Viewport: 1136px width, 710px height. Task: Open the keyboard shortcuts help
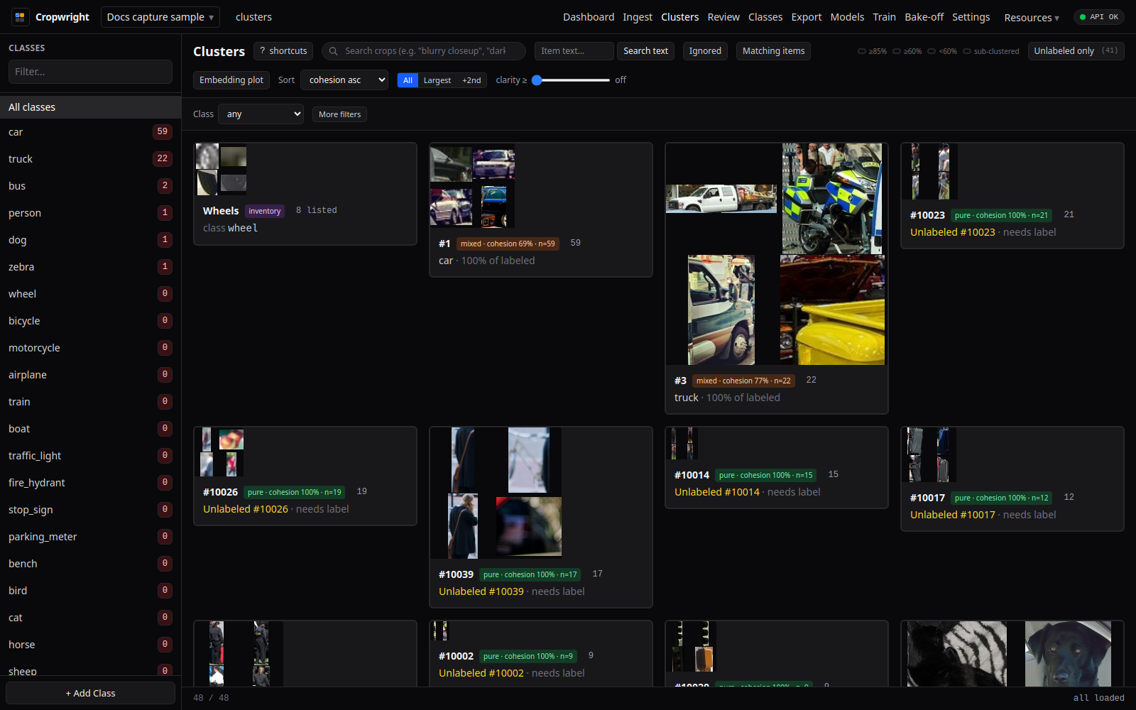coord(283,51)
